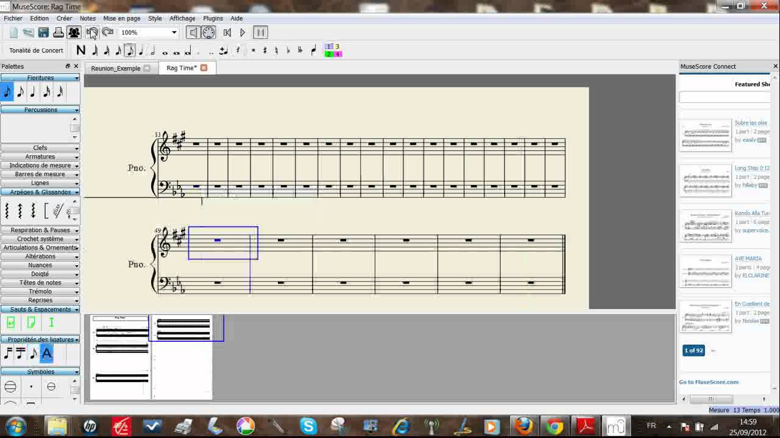The image size is (780, 438).
Task: Open the Sobre las olas score link
Action: (x=751, y=123)
